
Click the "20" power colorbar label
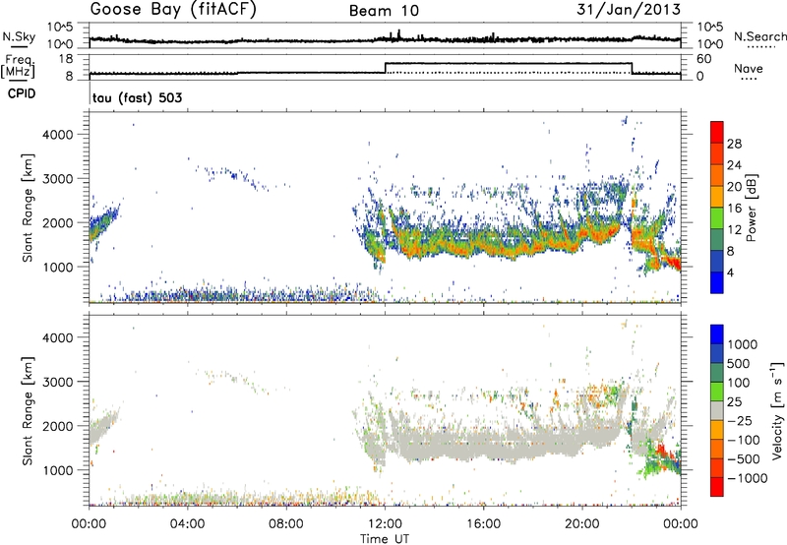point(734,187)
